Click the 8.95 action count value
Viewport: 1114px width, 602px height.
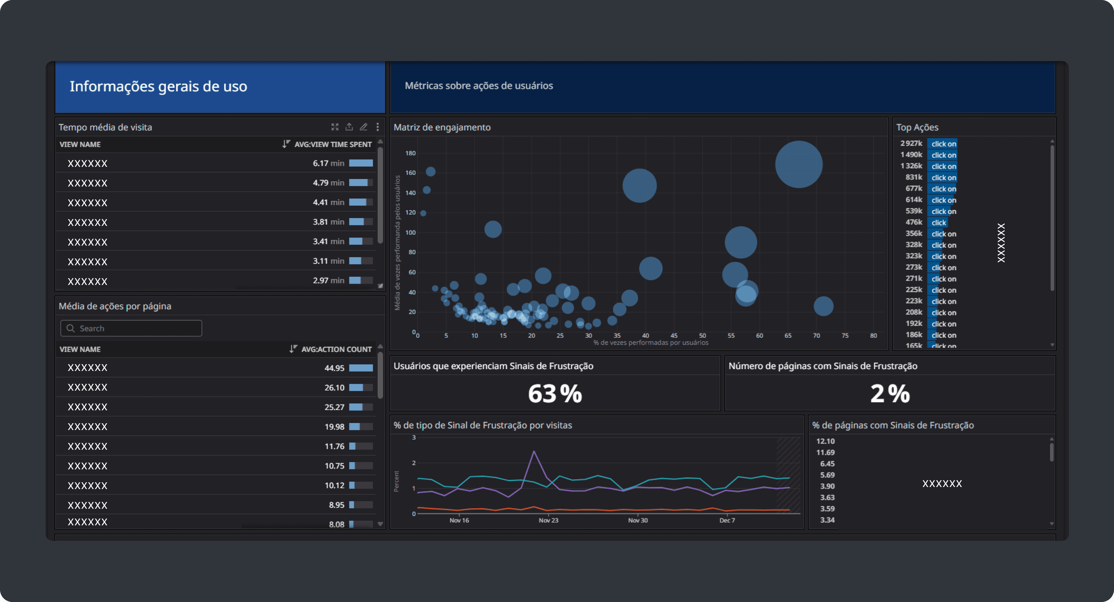(336, 505)
